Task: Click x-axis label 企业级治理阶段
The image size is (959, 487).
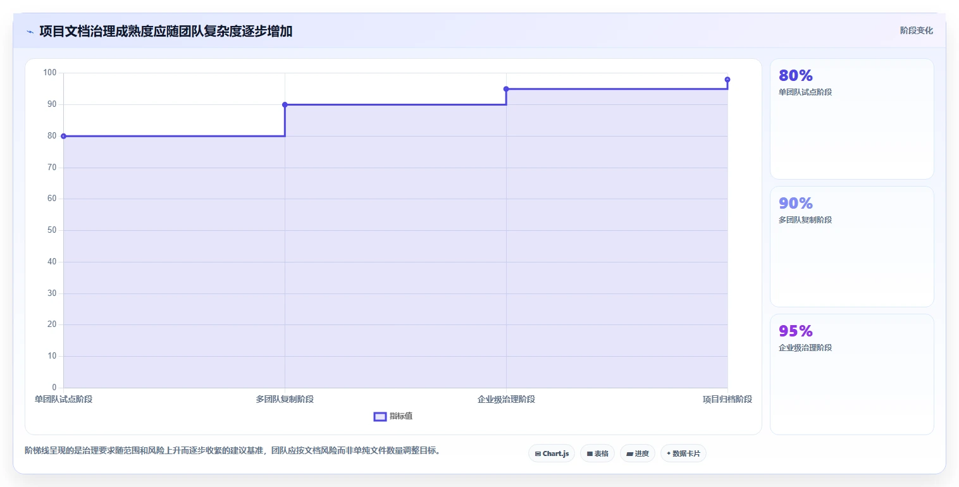Action: tap(506, 399)
